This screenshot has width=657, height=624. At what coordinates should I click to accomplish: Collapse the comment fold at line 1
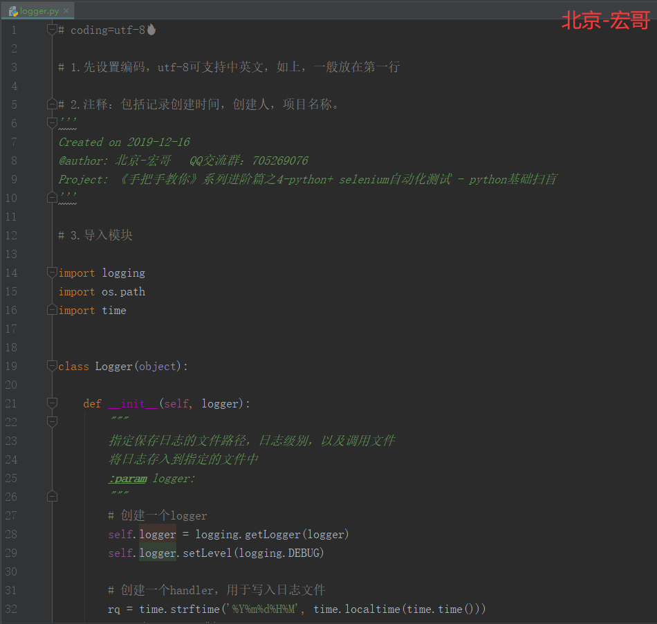(x=52, y=30)
